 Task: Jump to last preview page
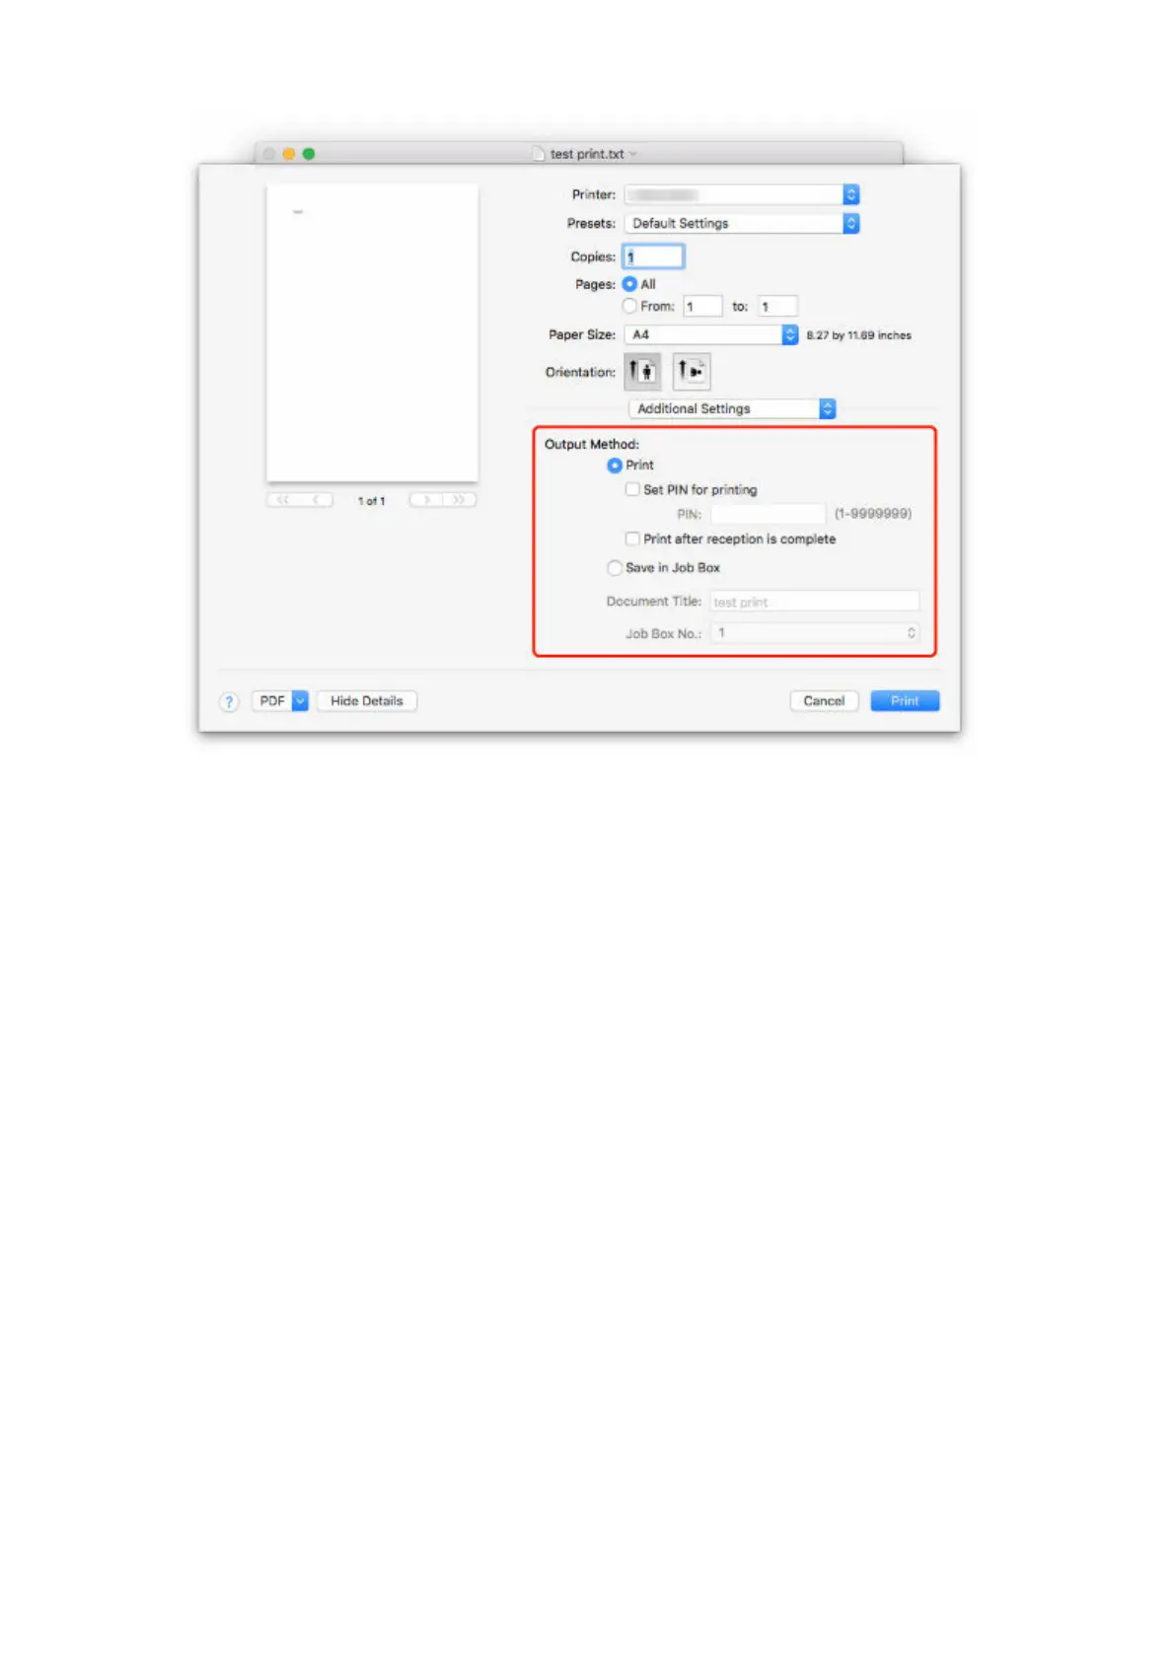460,500
